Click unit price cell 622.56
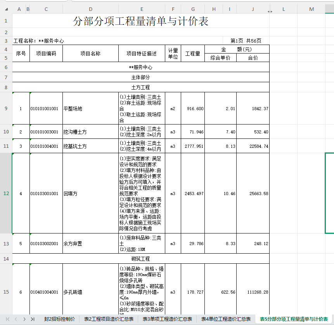Image resolution: width=334 pixels, height=325 pixels. click(x=220, y=292)
